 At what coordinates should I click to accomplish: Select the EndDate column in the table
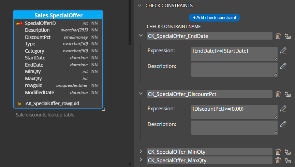(x=58, y=65)
